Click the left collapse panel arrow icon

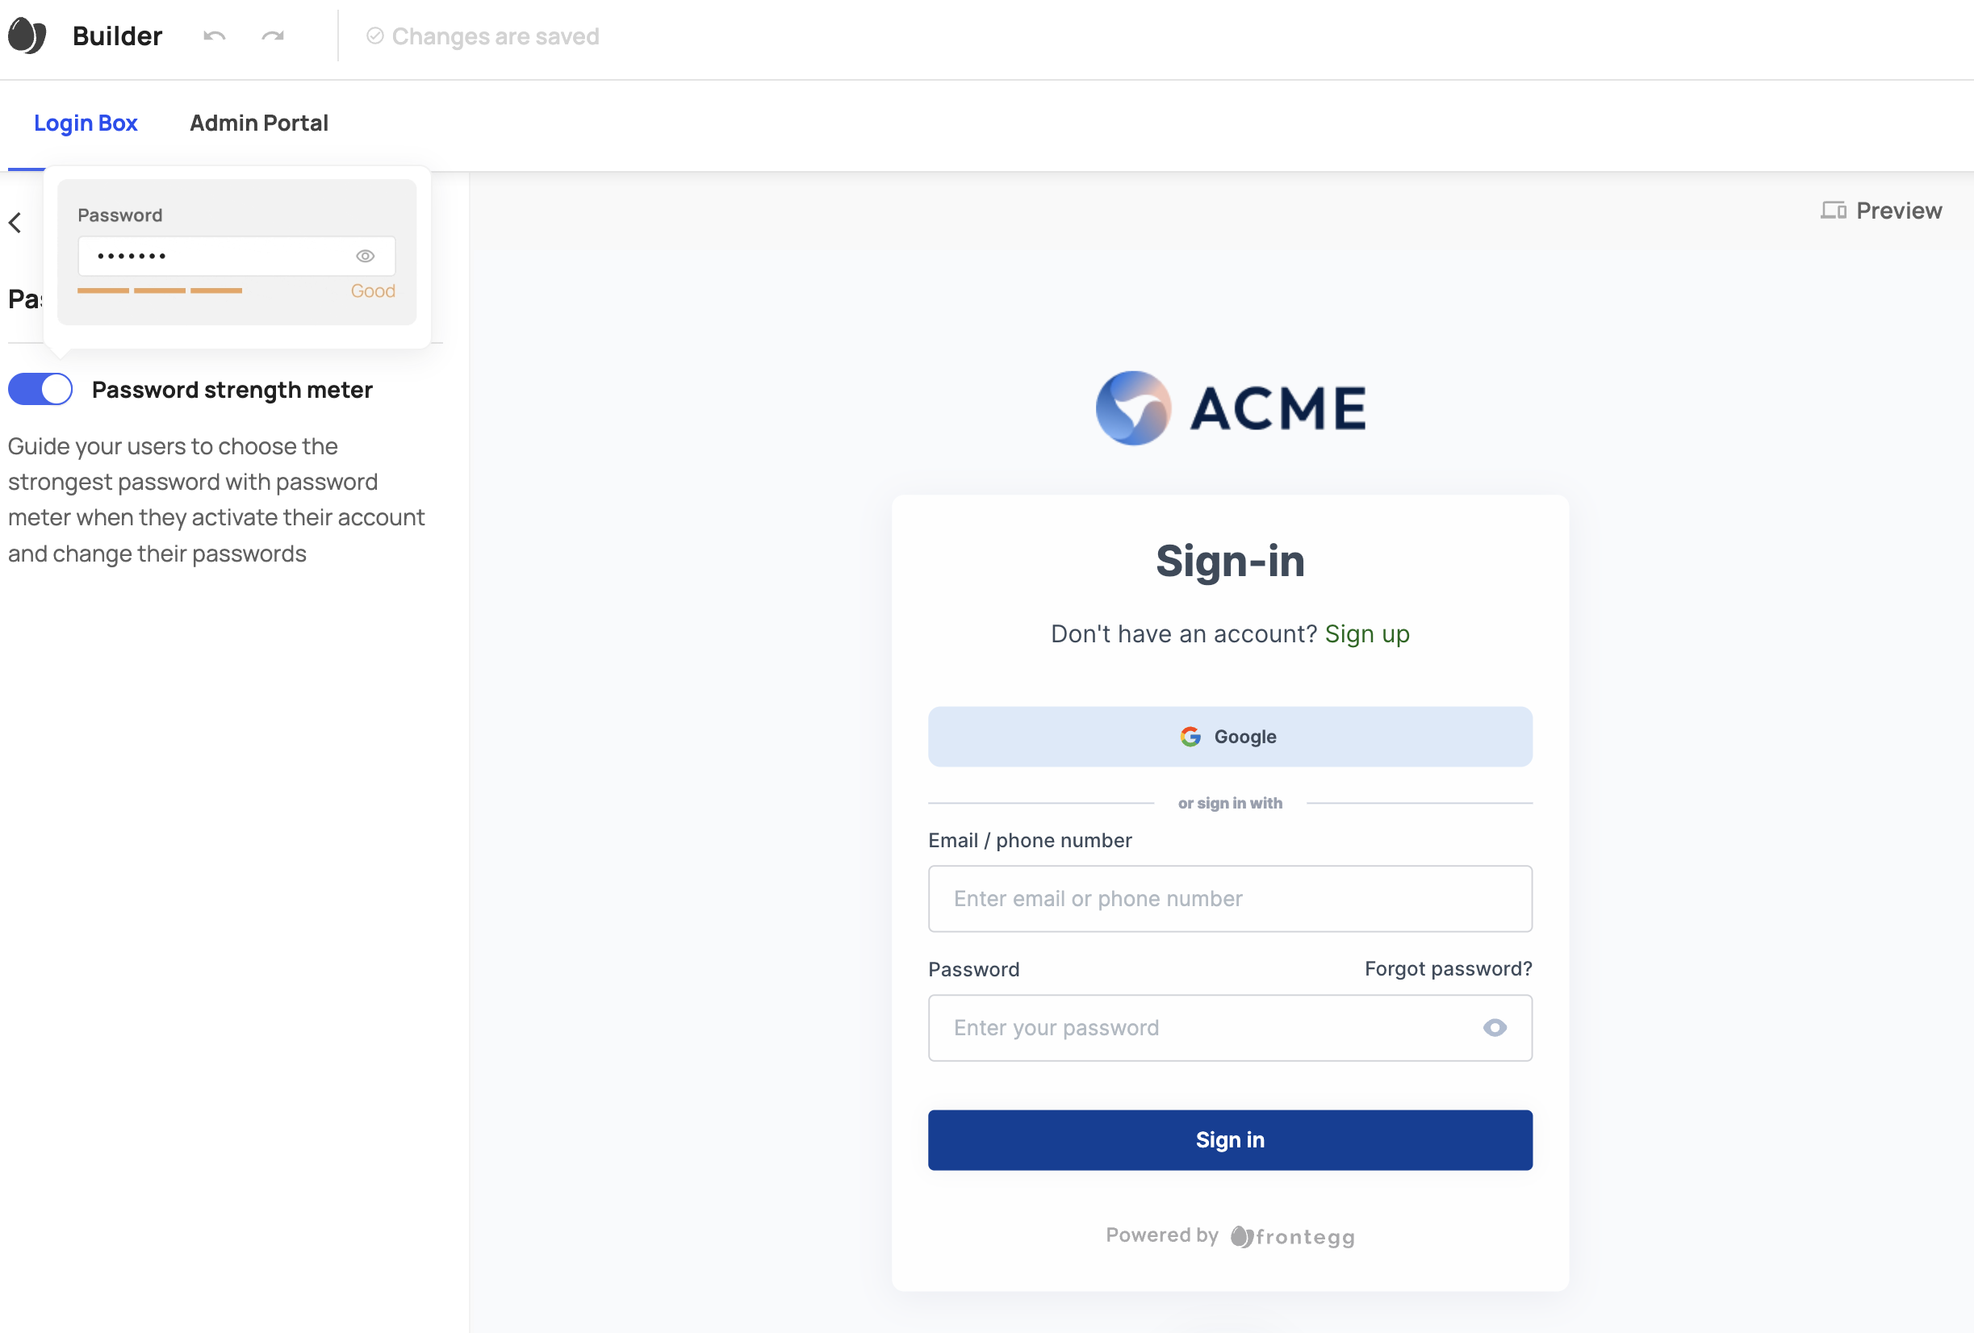(x=16, y=224)
